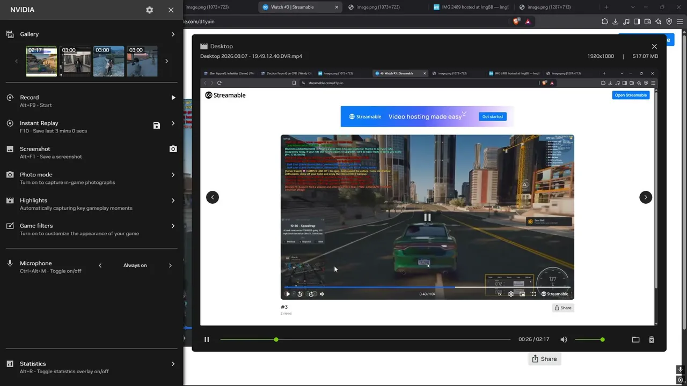687x386 pixels.
Task: Show previous gallery thumbnails
Action: 16,61
